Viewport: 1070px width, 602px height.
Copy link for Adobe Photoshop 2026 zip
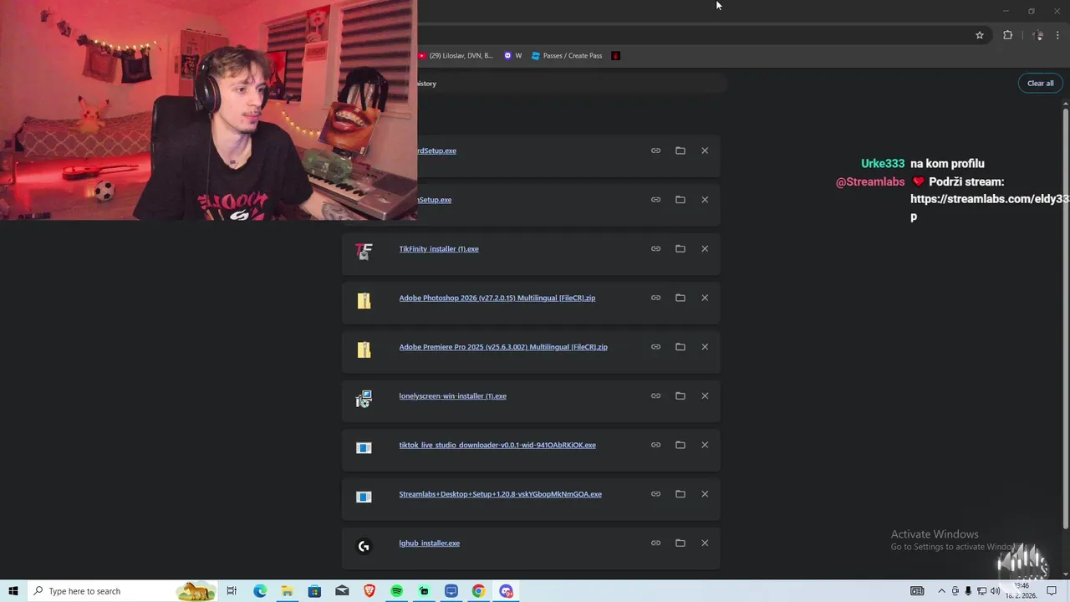655,298
